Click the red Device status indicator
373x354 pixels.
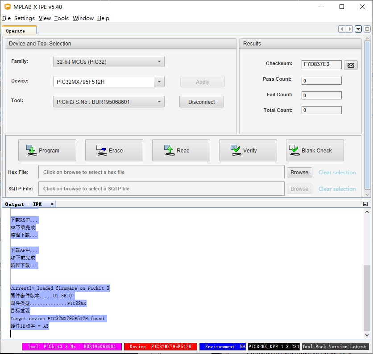point(161,346)
